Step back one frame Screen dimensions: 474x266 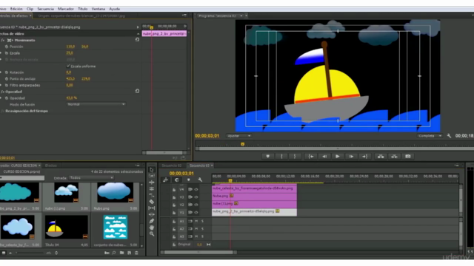[x=324, y=156]
